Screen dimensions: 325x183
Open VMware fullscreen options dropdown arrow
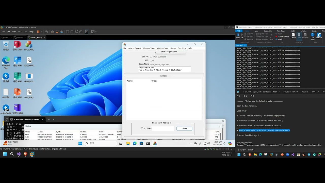[96, 32]
